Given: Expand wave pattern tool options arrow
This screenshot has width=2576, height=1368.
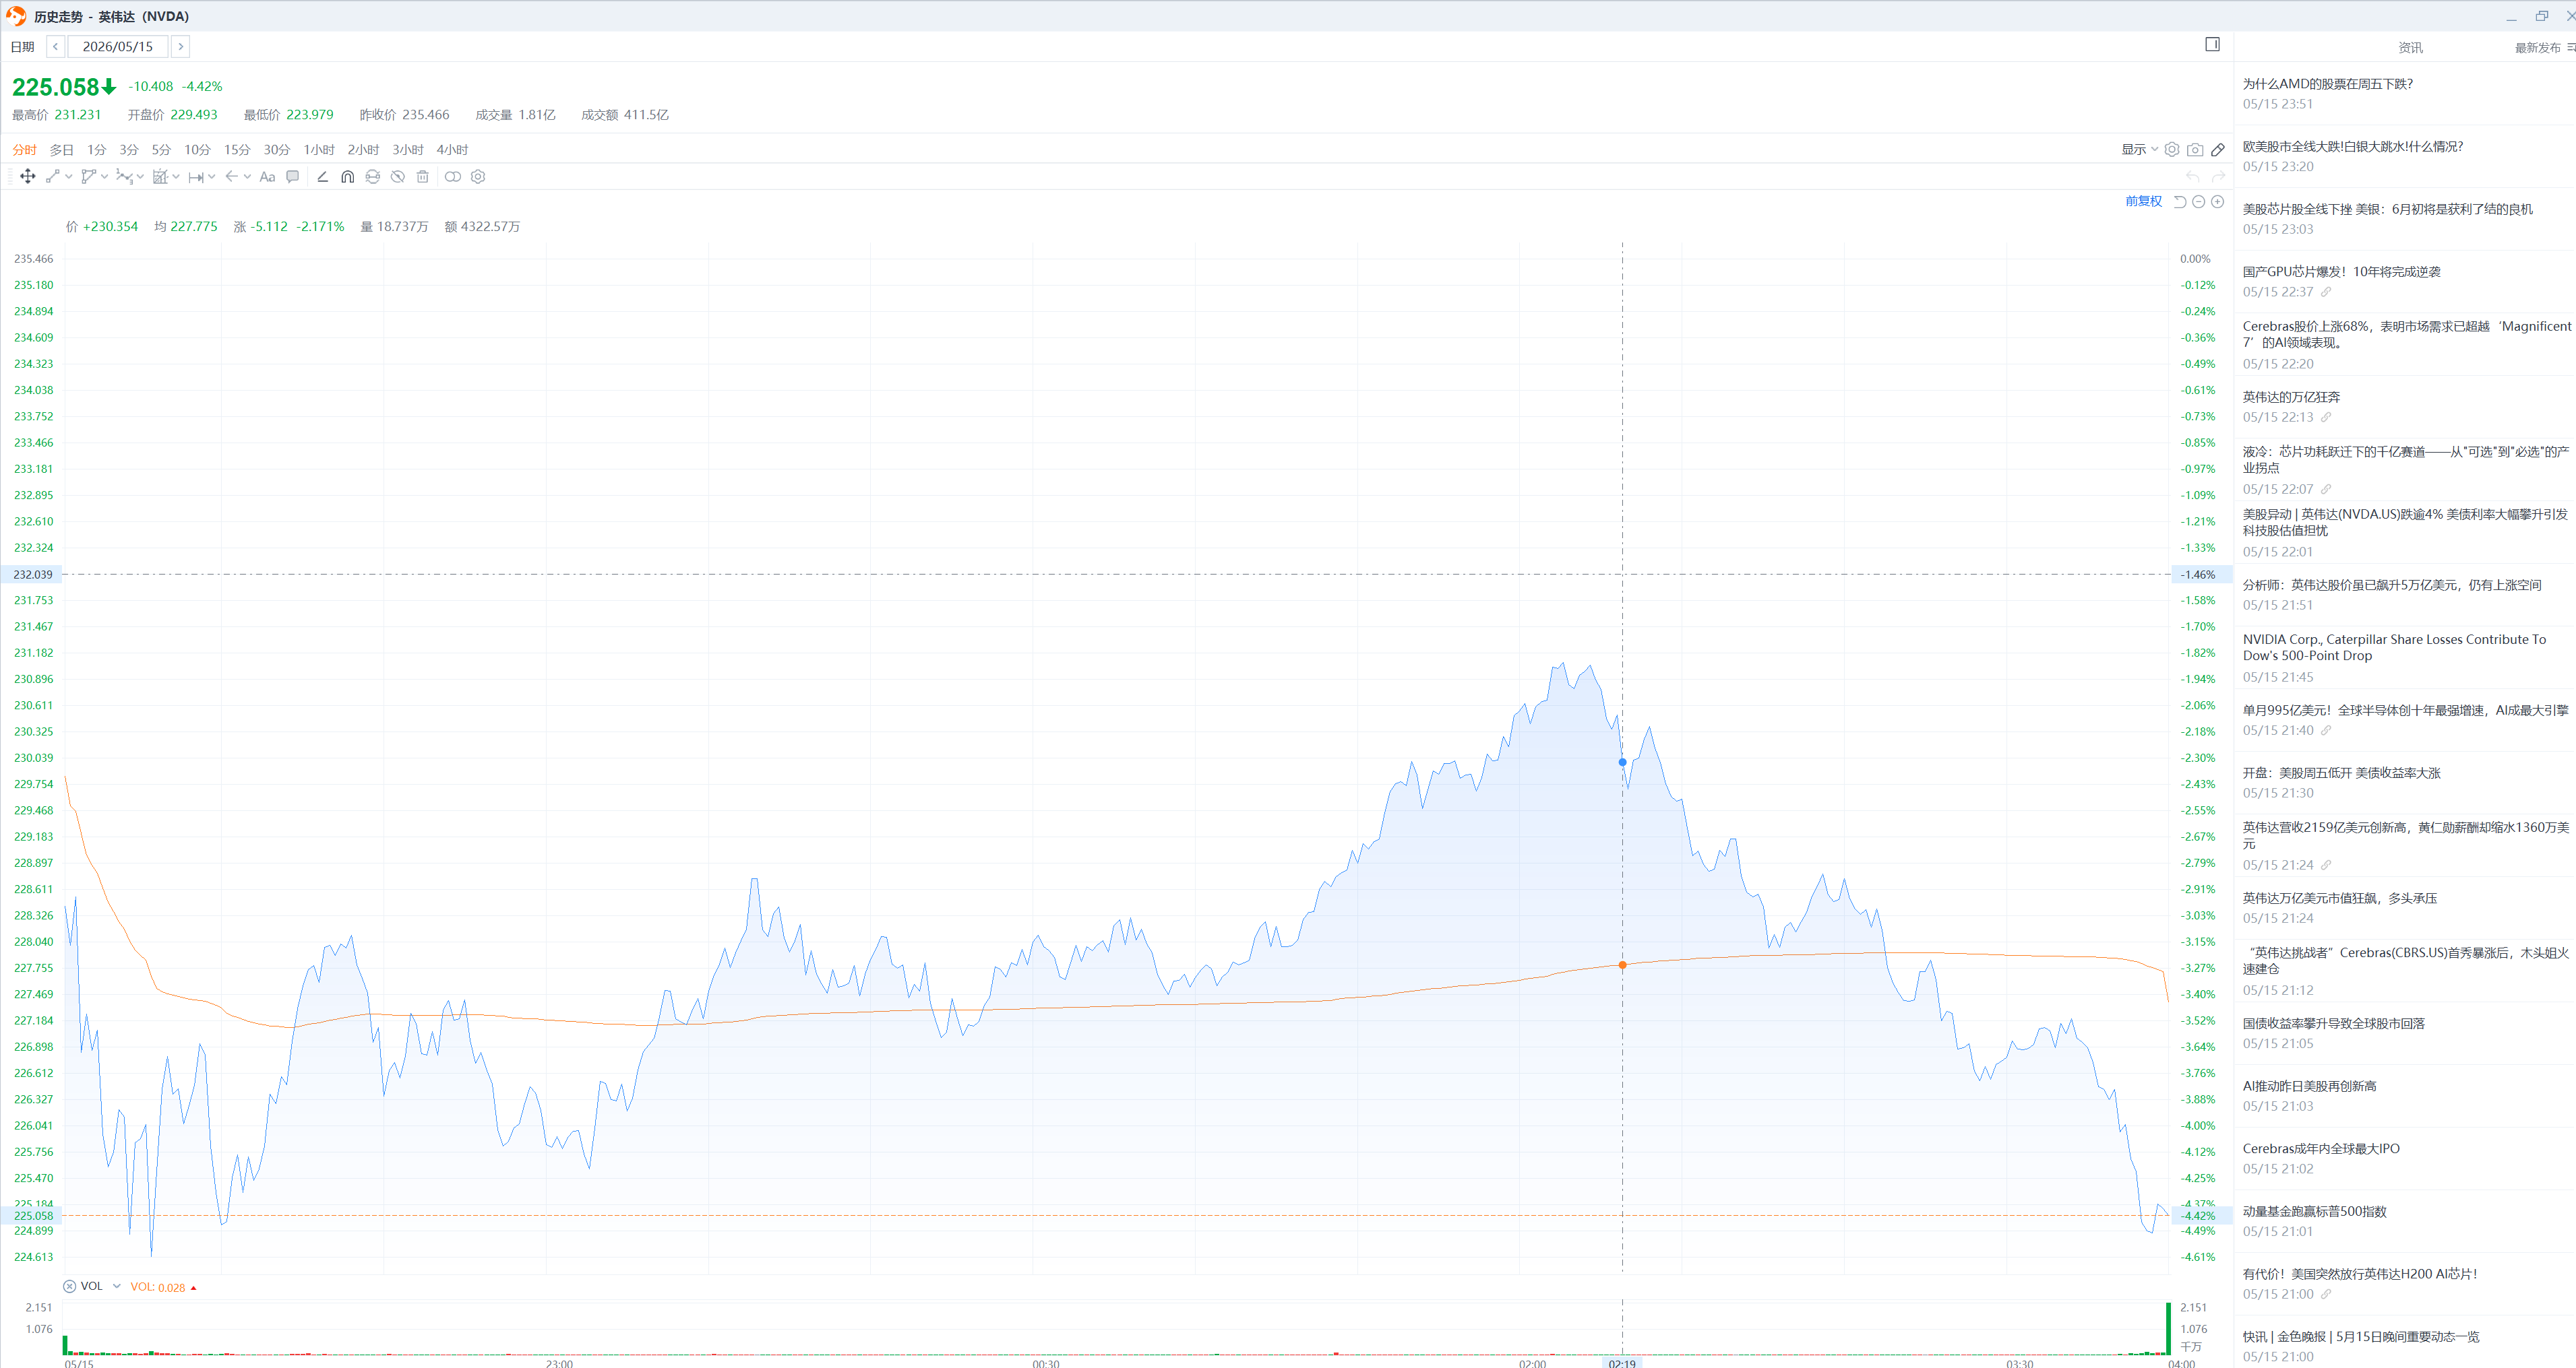Looking at the screenshot, I should [x=140, y=177].
